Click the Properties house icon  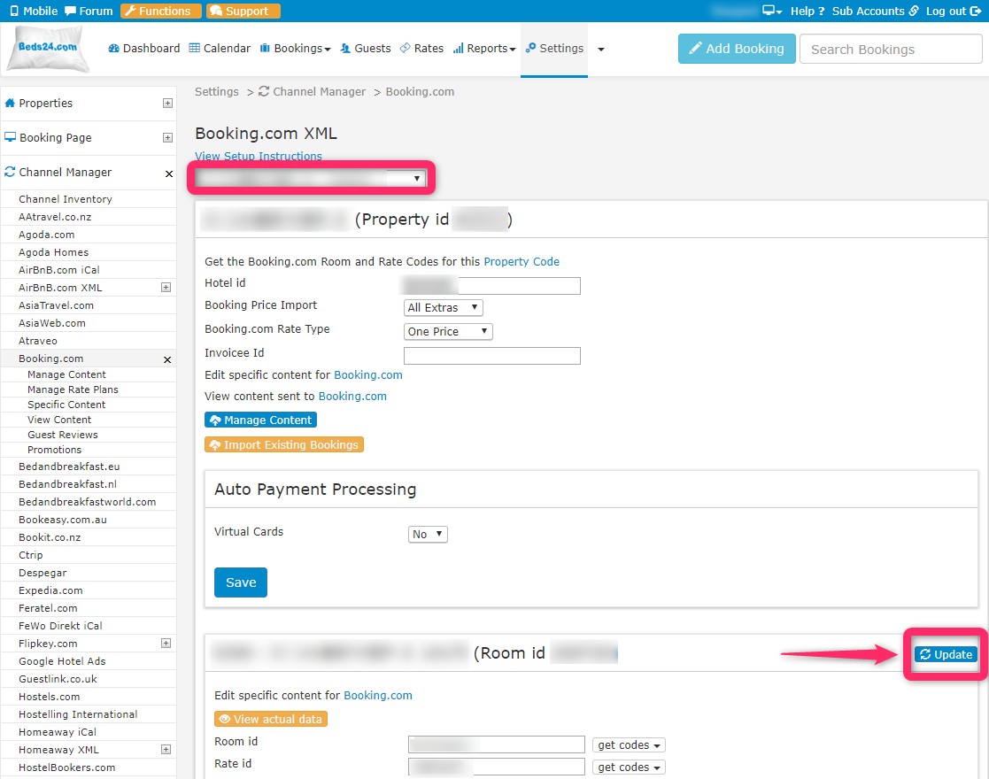point(10,103)
